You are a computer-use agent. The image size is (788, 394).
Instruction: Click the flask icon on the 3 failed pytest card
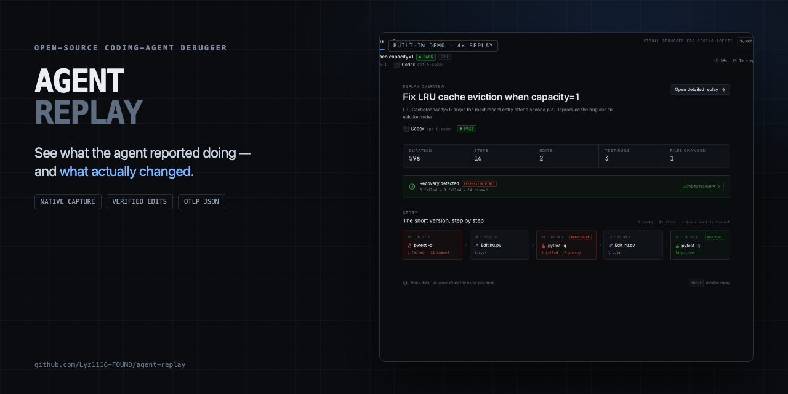tap(409, 246)
